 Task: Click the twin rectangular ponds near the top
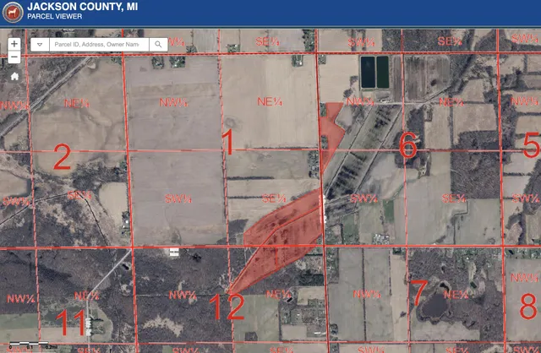pyautogui.click(x=374, y=70)
